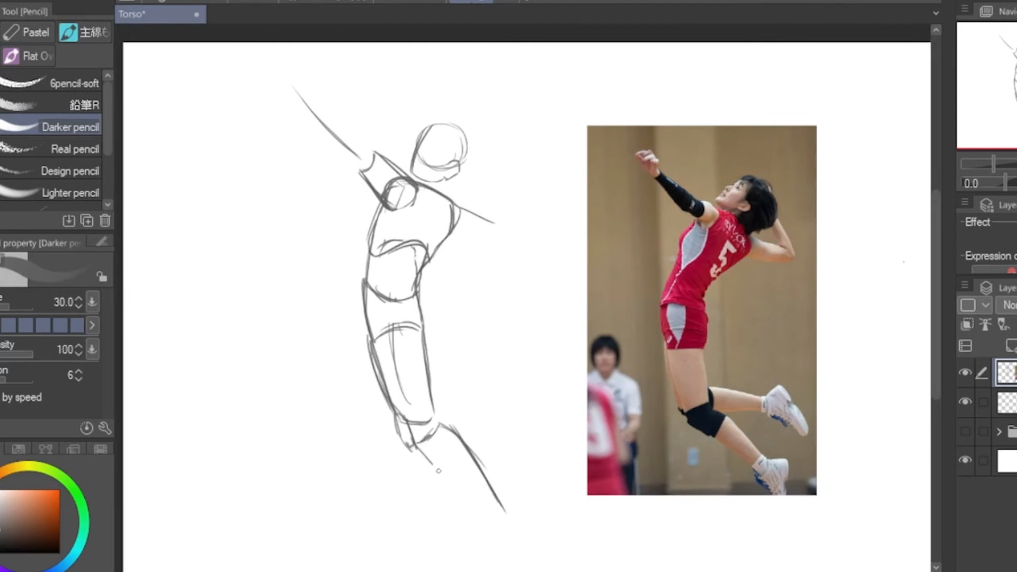Click the clip to layer below icon

(967, 324)
